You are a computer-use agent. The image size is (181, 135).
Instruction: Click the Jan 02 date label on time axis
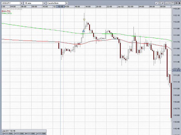(120, 7)
